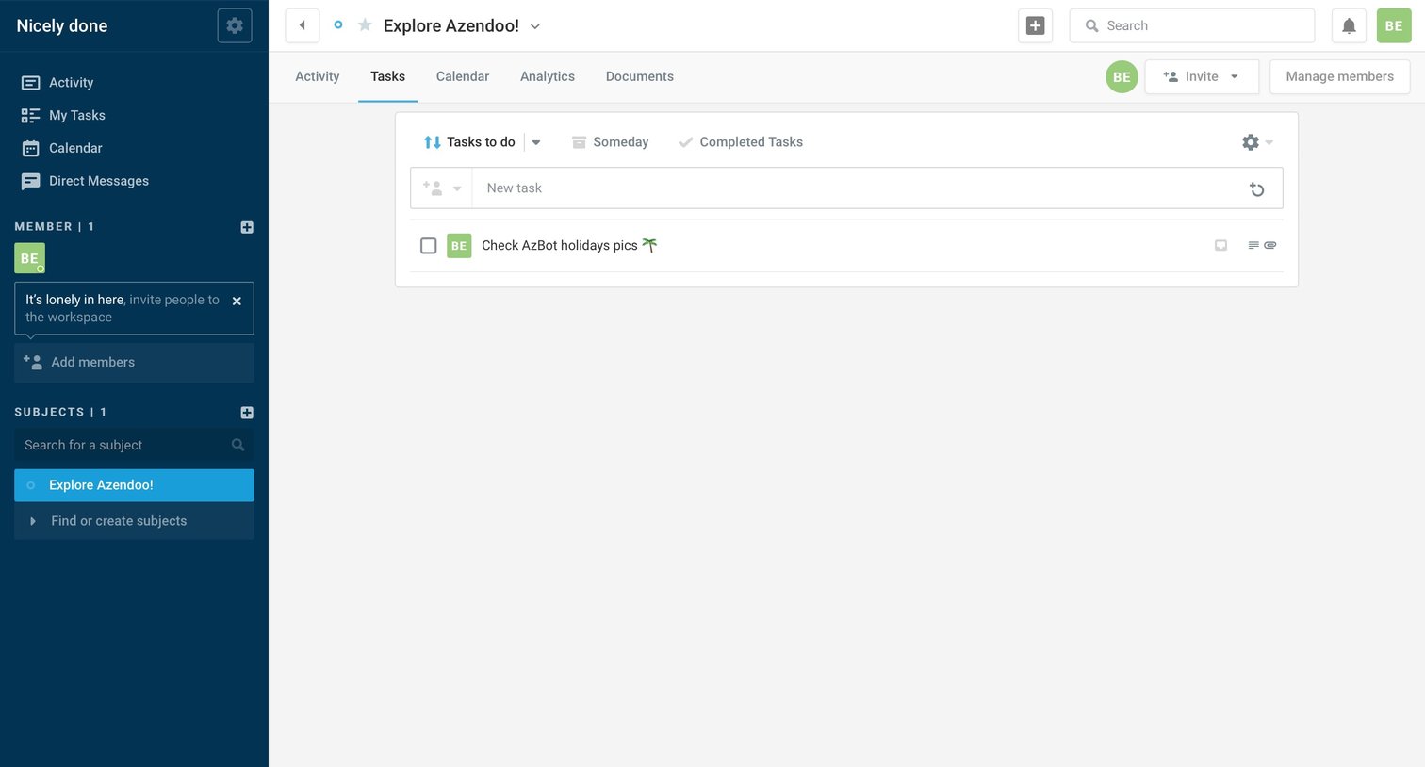The image size is (1425, 767).
Task: Open the BE user profile menu
Action: click(1394, 25)
